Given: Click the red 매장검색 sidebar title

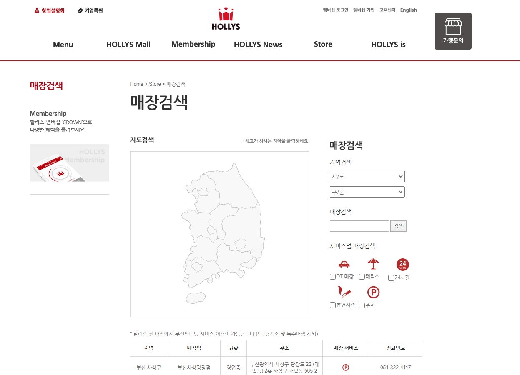Looking at the screenshot, I should [46, 86].
